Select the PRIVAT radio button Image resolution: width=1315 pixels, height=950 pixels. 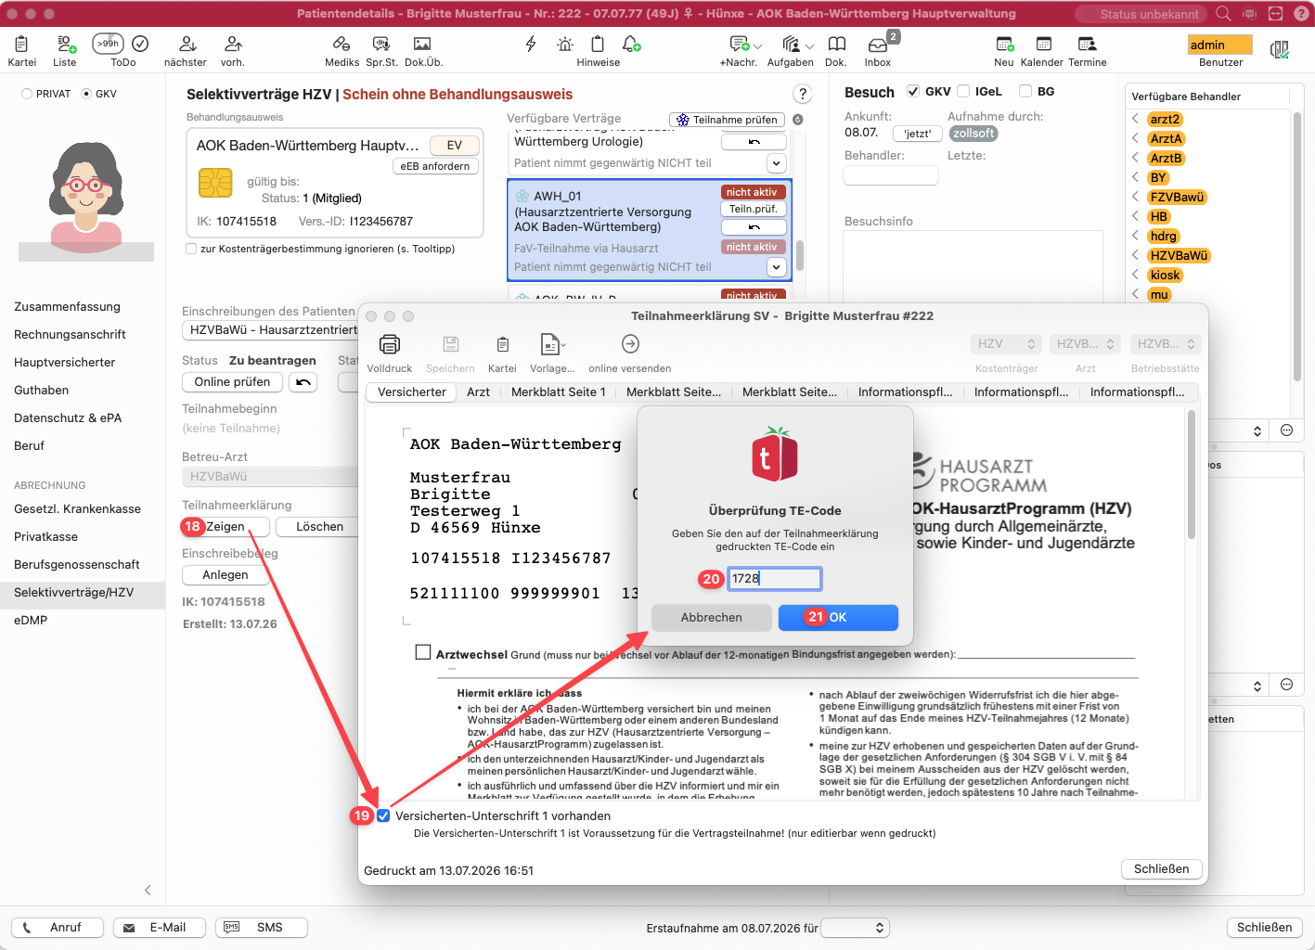click(x=27, y=94)
